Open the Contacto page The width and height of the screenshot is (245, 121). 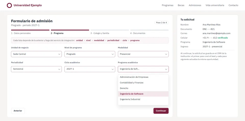[x=233, y=5]
